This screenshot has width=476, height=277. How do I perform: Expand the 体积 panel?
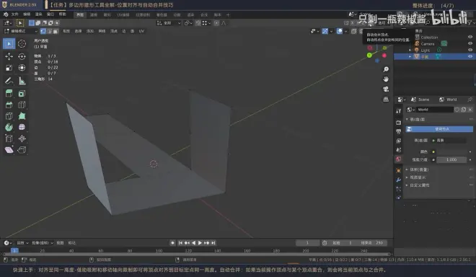(419, 170)
